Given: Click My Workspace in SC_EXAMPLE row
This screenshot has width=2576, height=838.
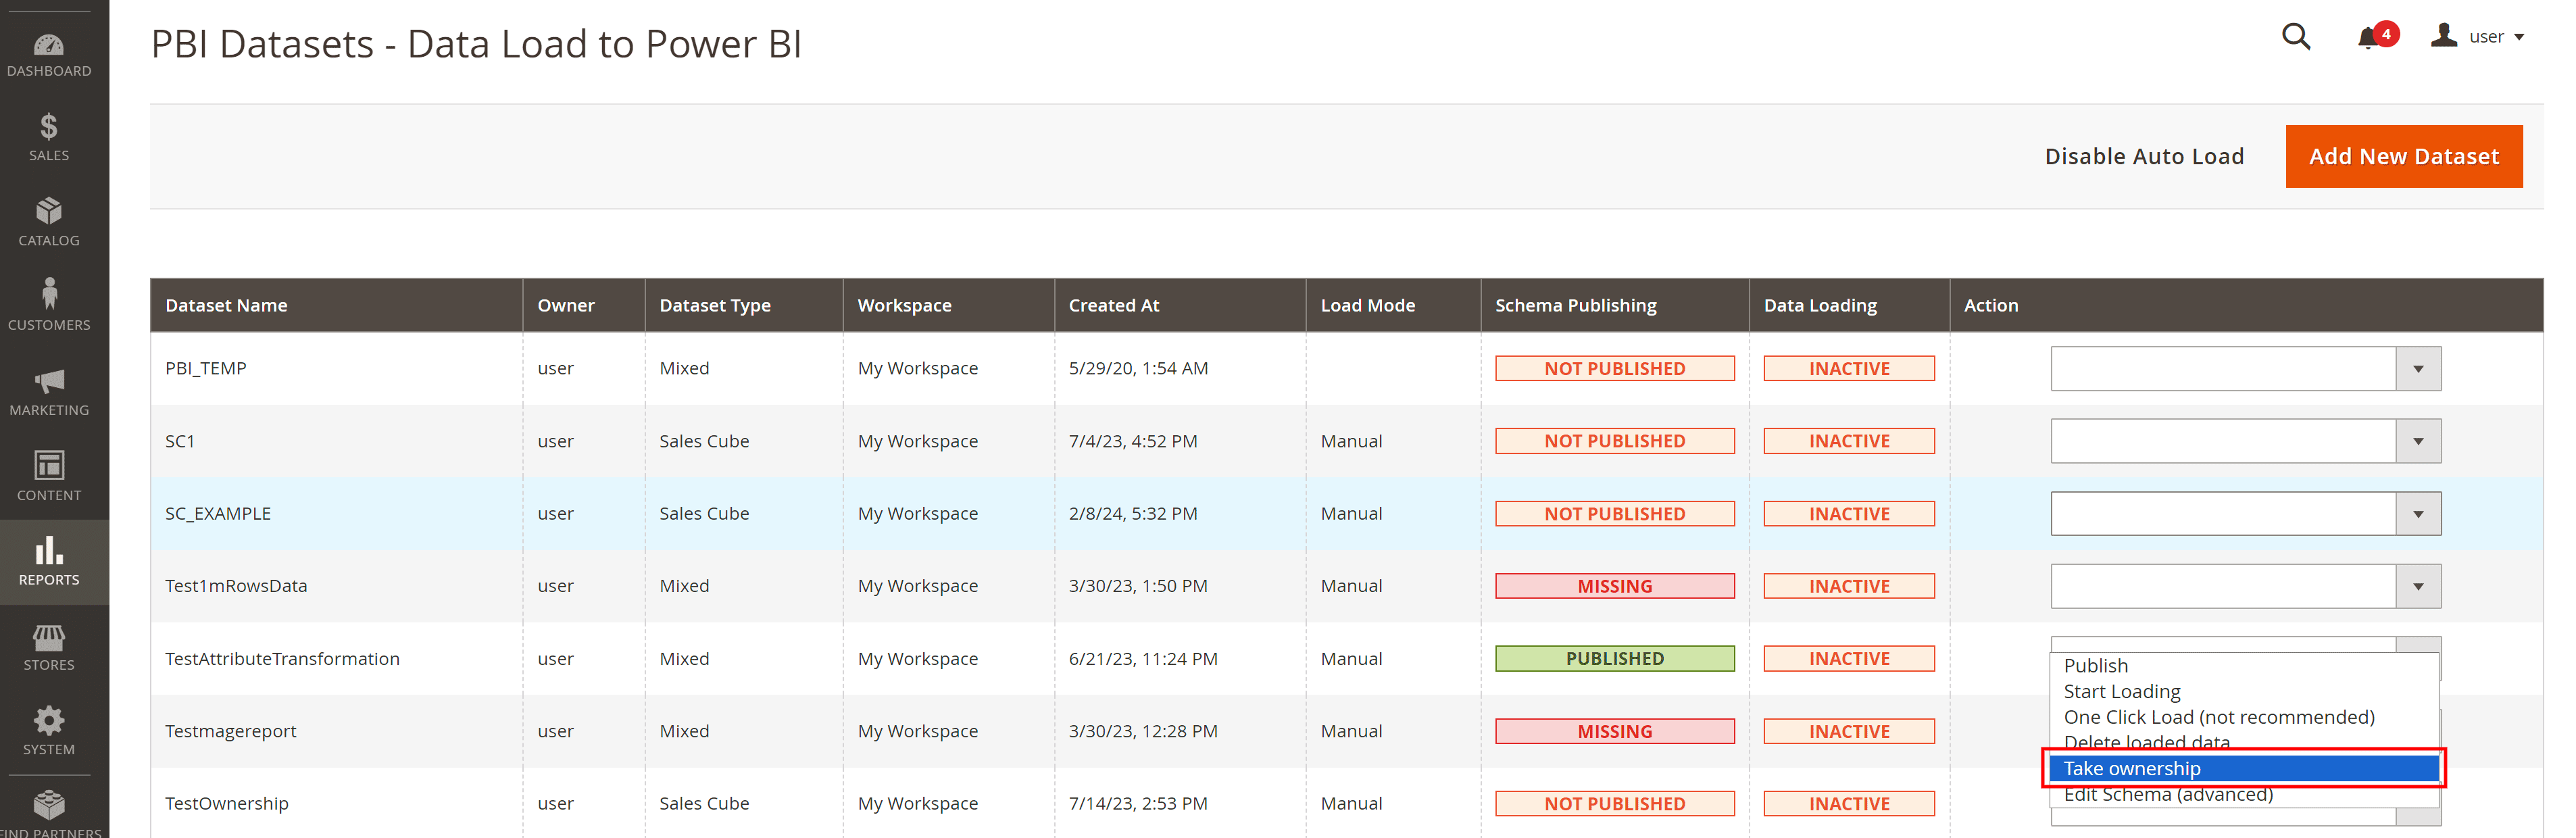Looking at the screenshot, I should click(918, 514).
